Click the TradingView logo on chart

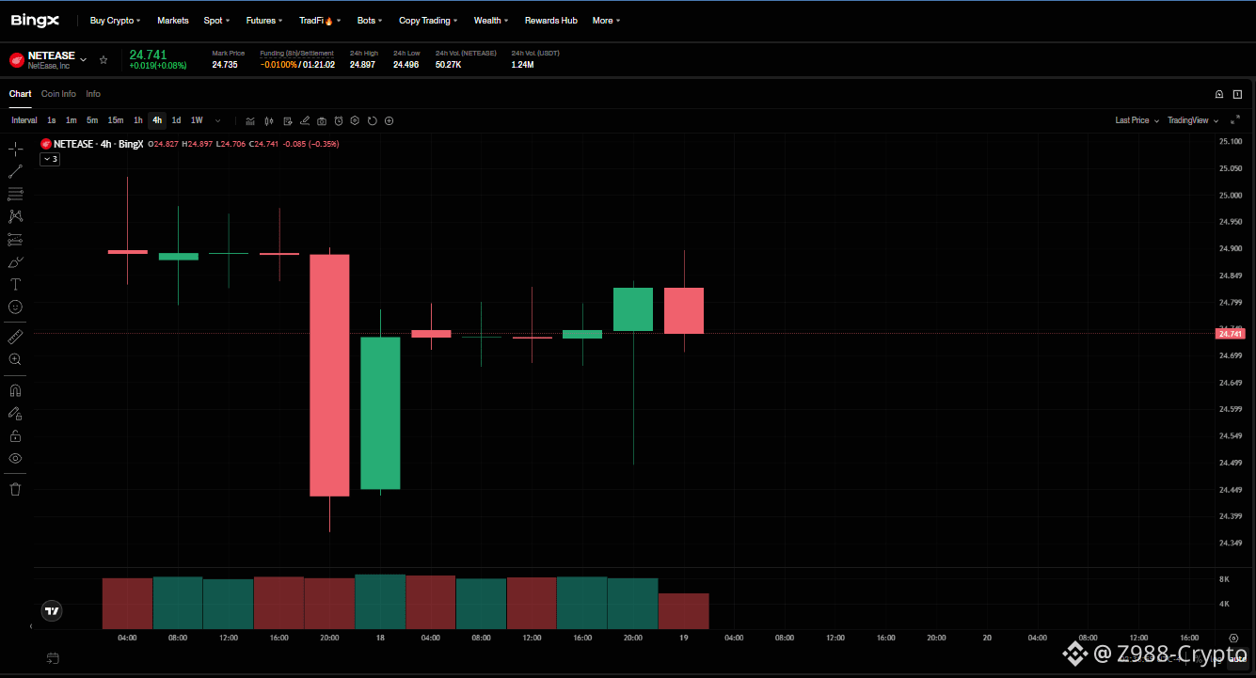point(53,610)
